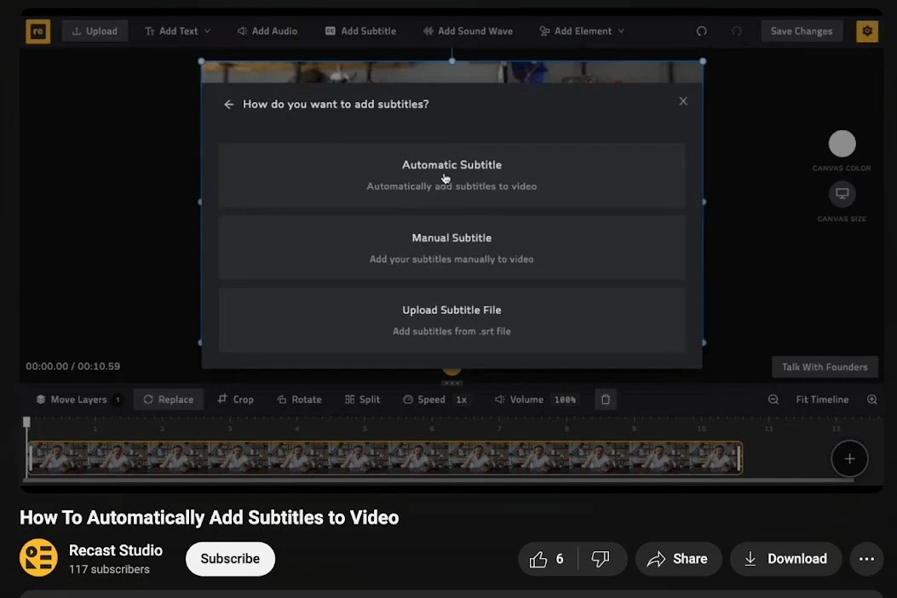Click the redo arrow icon
The height and width of the screenshot is (598, 897).
pyautogui.click(x=736, y=31)
